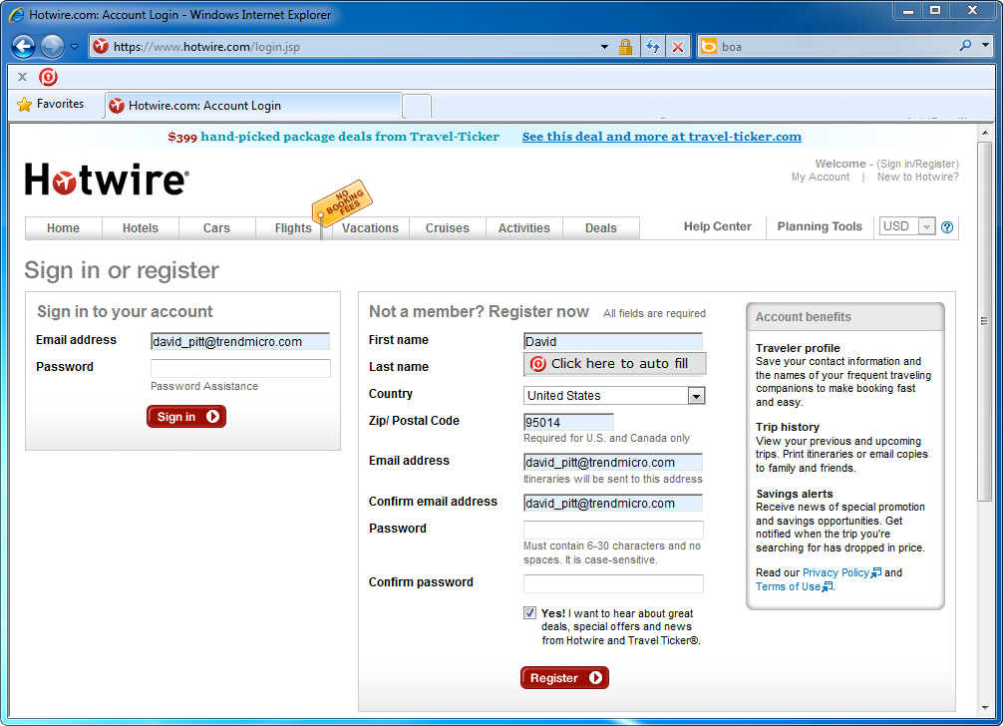The image size is (1003, 726).
Task: Open the Cars navigation tab
Action: pyautogui.click(x=216, y=227)
